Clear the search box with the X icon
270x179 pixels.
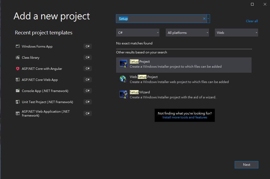coord(204,19)
